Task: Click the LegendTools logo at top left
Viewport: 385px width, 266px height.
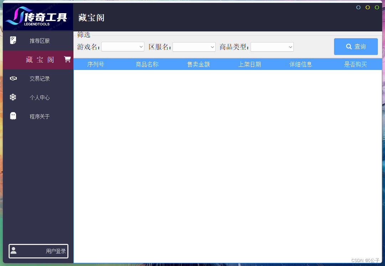Action: point(37,16)
